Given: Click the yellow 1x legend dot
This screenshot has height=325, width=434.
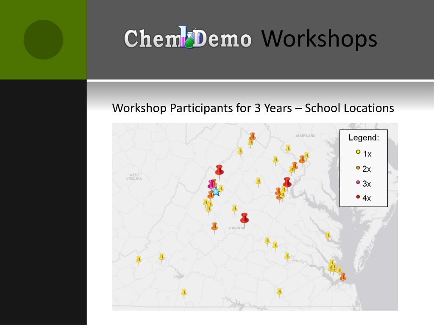Looking at the screenshot, I should point(358,152).
